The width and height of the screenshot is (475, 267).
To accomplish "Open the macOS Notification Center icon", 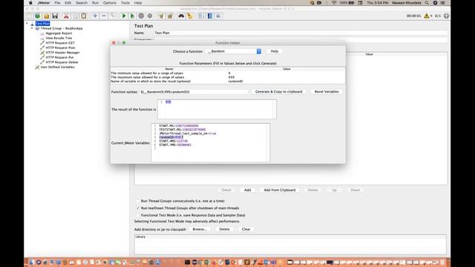I will coord(443,3).
